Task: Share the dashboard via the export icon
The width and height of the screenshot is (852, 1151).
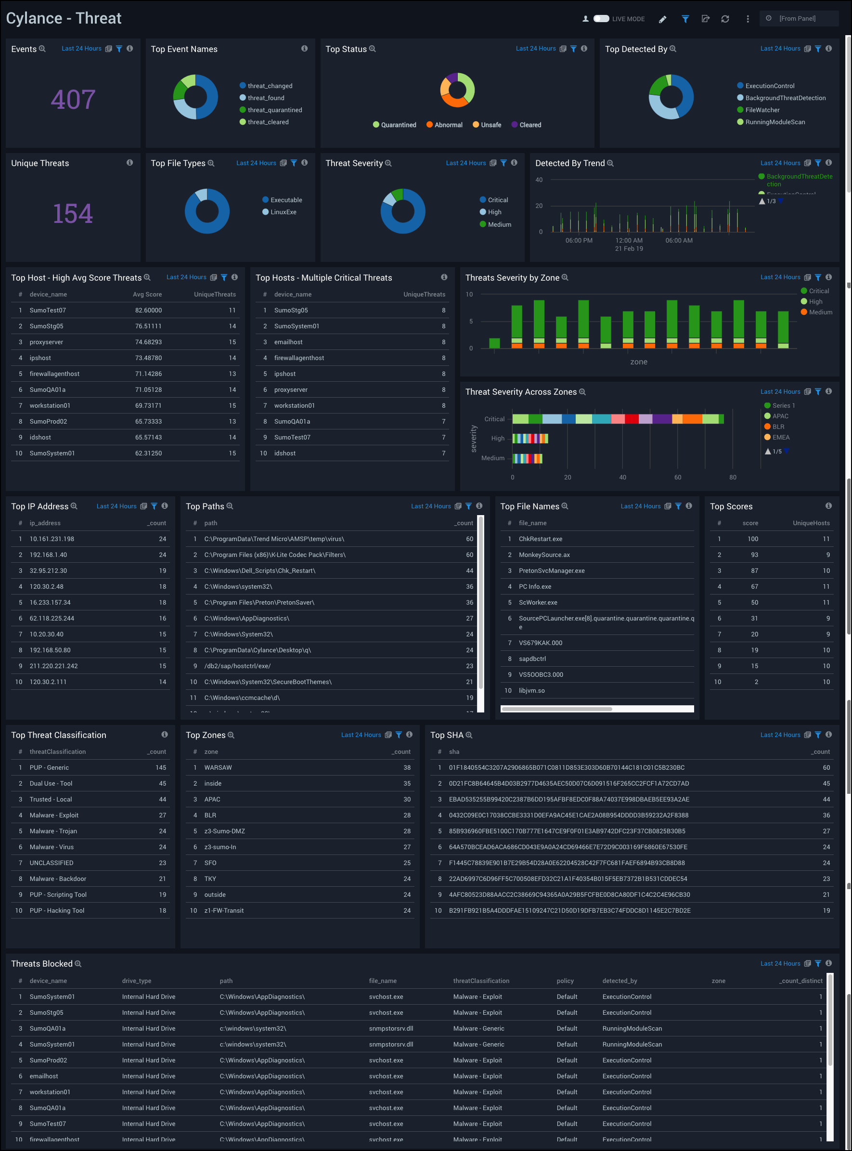Action: pos(706,19)
